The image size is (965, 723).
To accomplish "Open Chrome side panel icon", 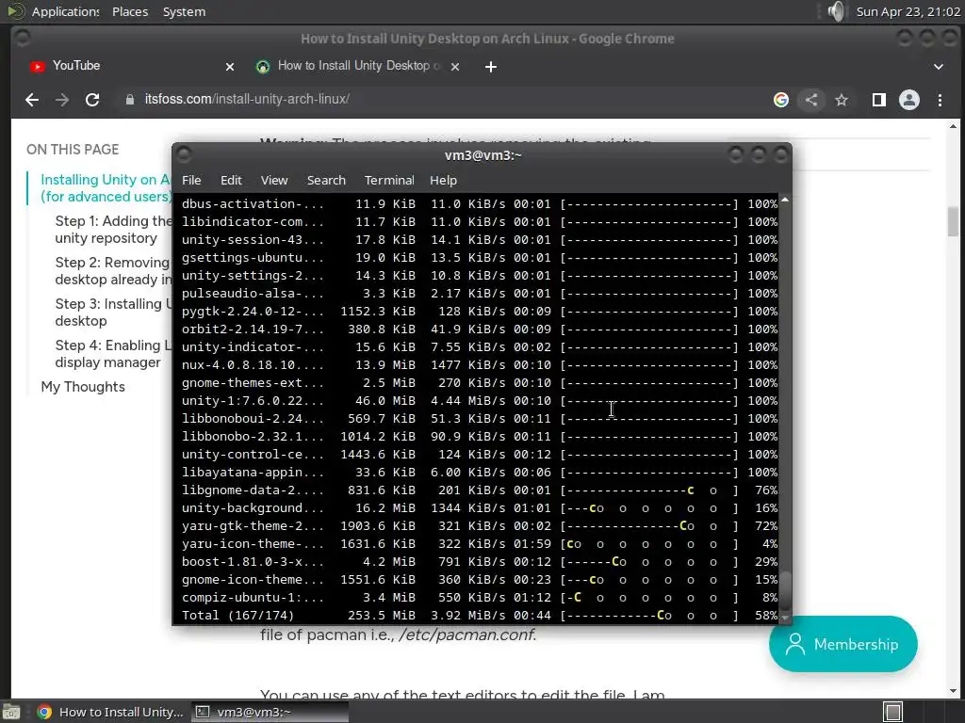I will tap(879, 100).
